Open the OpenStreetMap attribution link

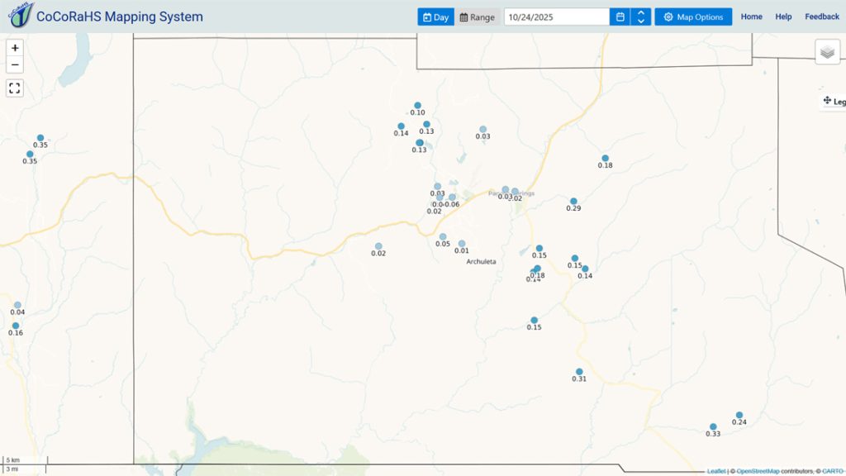click(758, 471)
